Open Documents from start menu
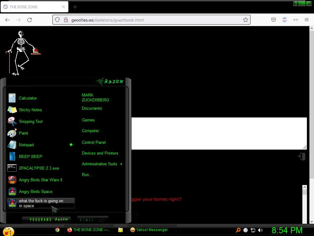 pyautogui.click(x=92, y=108)
